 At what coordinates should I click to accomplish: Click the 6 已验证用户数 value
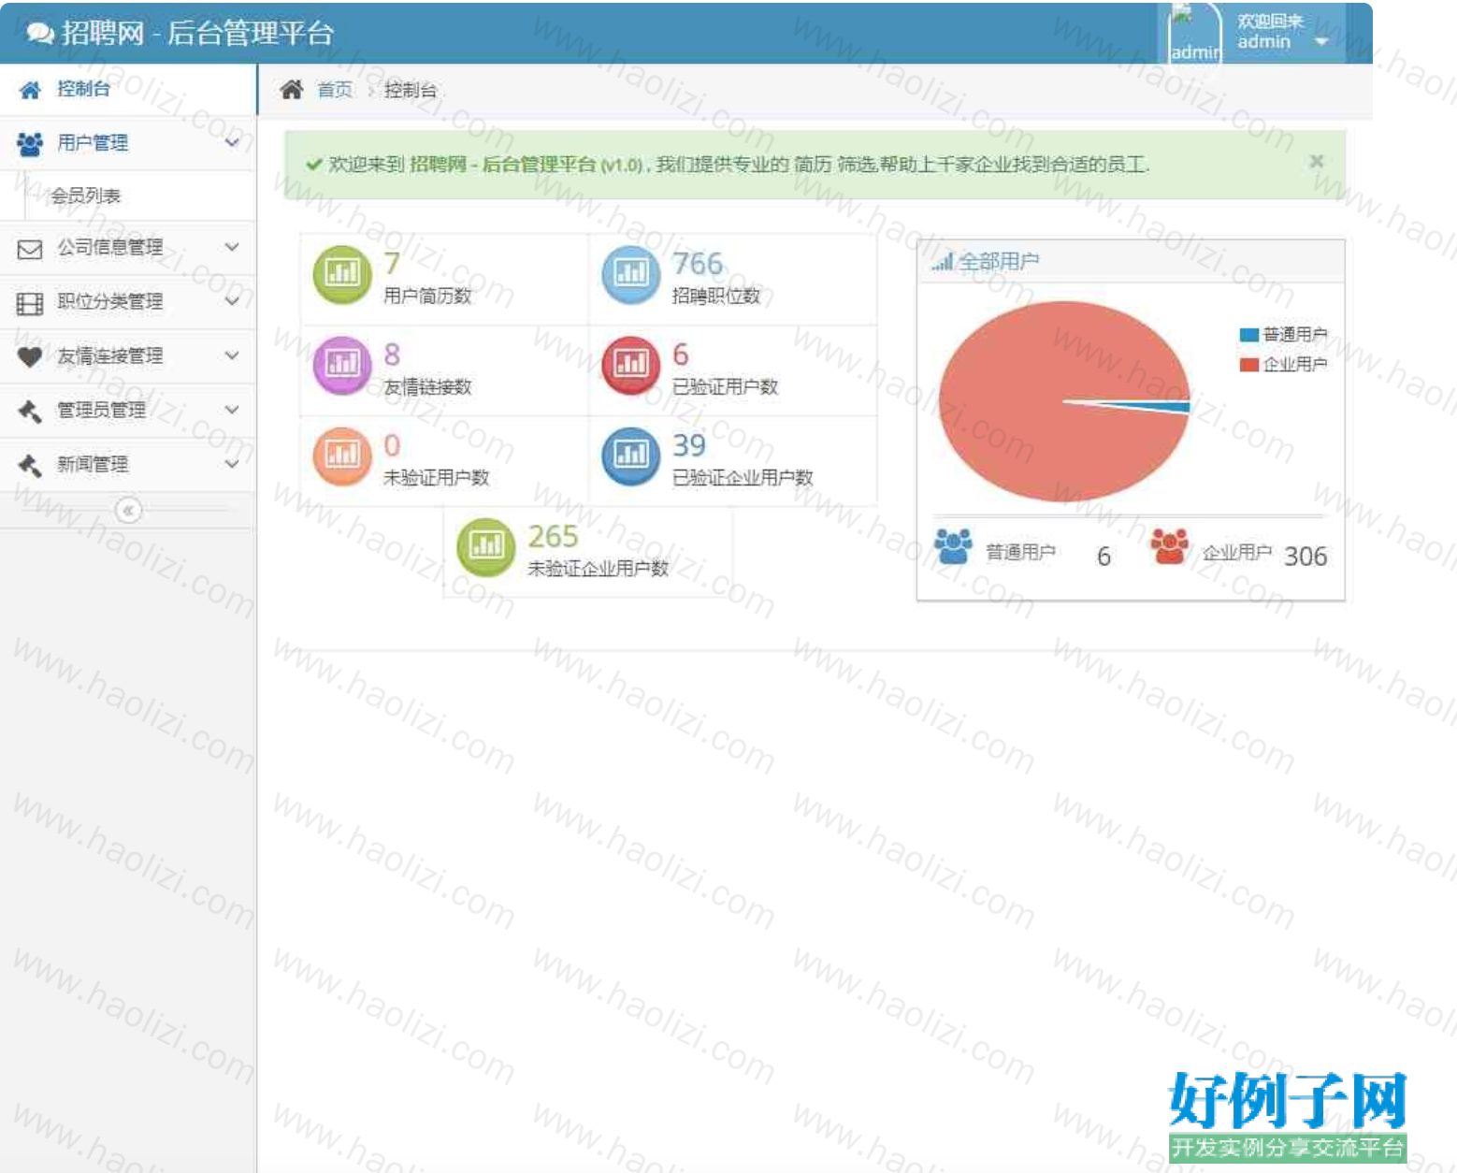coord(681,355)
